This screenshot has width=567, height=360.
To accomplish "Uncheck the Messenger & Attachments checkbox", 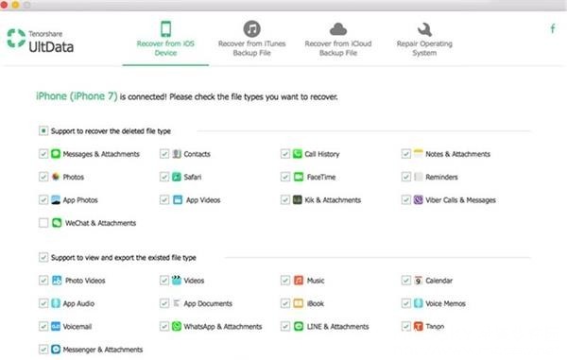I will pyautogui.click(x=43, y=350).
